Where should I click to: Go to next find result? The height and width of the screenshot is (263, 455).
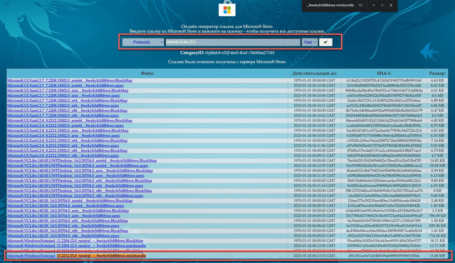coord(382,5)
